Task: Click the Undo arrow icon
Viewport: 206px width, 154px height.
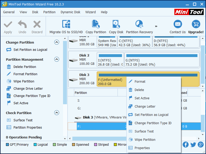Action: pos(22,24)
